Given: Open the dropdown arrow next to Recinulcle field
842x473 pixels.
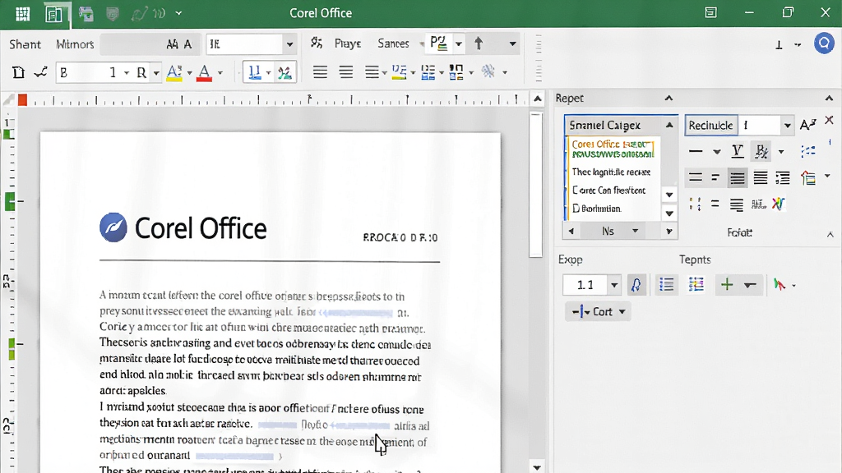Looking at the screenshot, I should (787, 126).
